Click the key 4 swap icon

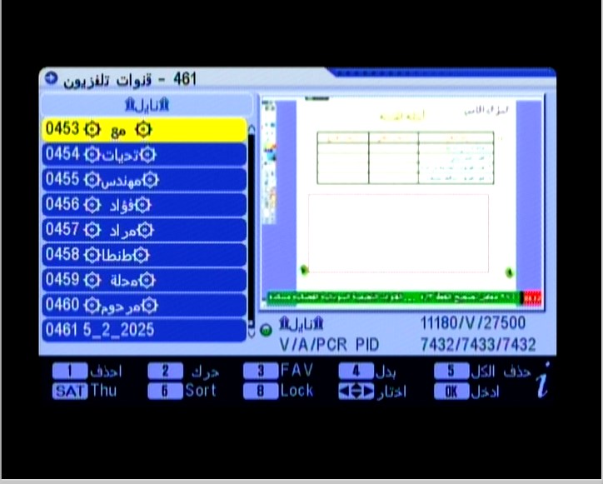click(356, 372)
